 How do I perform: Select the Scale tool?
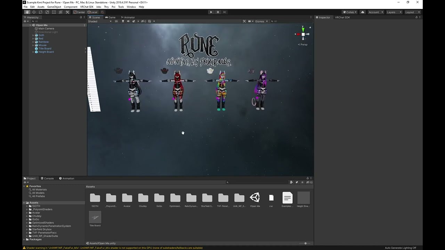pos(47,12)
